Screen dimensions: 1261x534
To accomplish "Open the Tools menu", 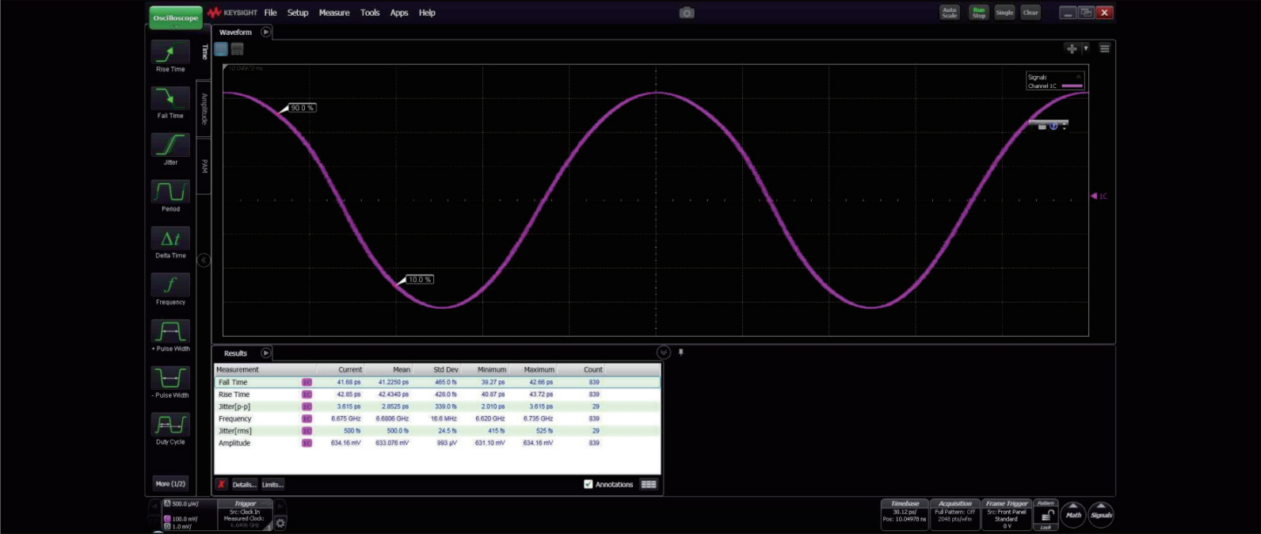I will [370, 13].
